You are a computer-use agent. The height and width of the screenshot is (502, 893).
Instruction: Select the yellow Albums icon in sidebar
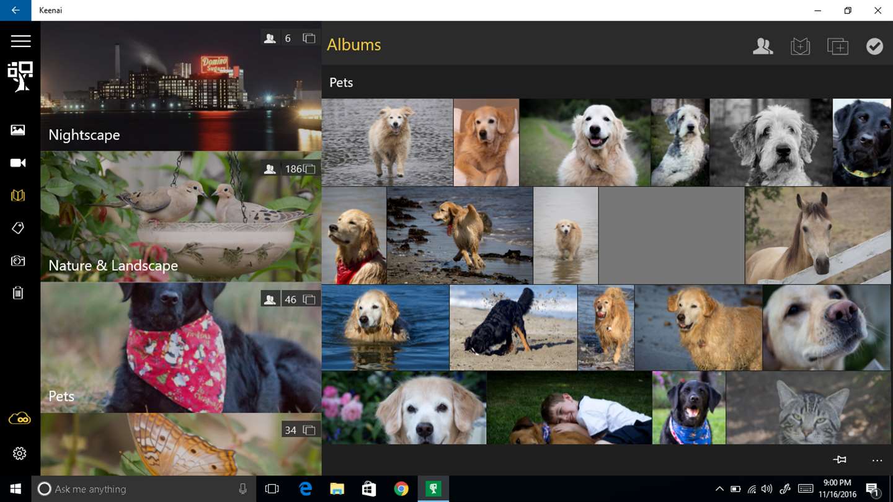click(x=18, y=196)
